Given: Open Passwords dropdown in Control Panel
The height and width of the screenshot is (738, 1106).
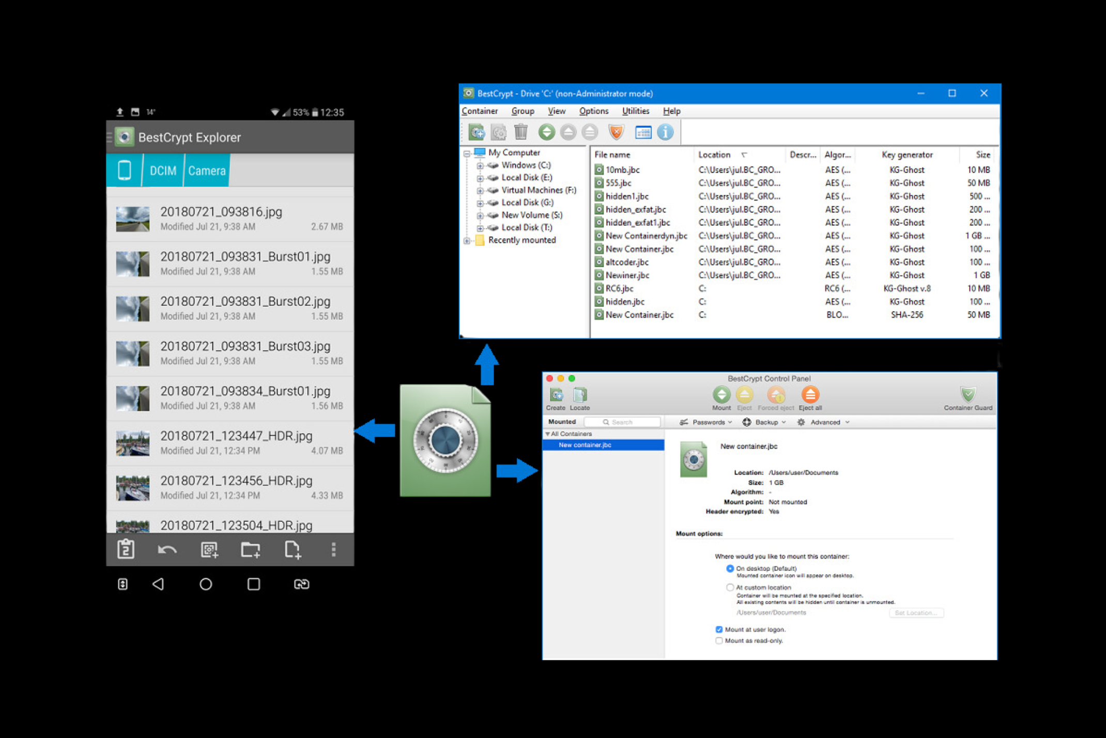Looking at the screenshot, I should coord(706,422).
